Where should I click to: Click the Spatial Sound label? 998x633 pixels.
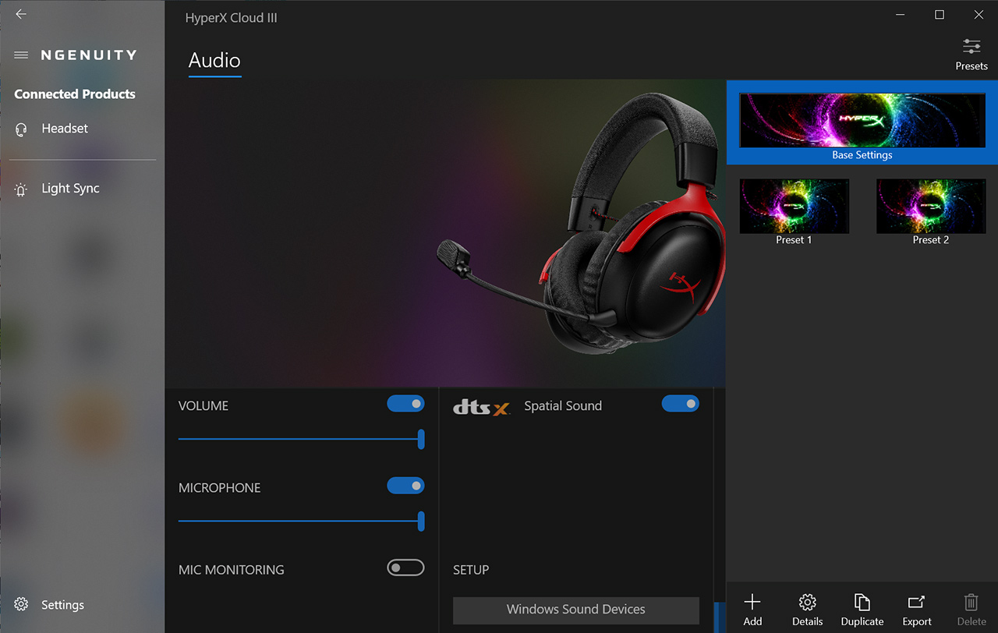pos(563,406)
